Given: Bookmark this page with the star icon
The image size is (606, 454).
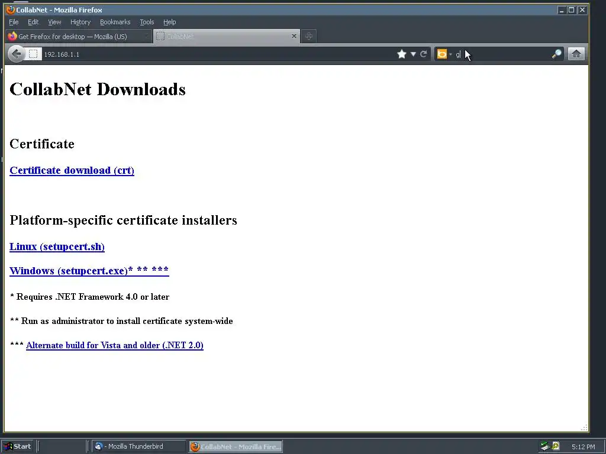Looking at the screenshot, I should click(402, 54).
